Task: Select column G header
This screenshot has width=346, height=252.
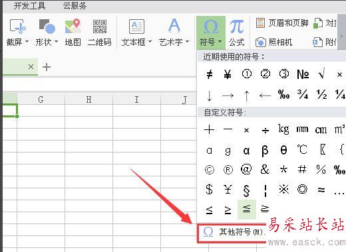Action: coord(41,99)
